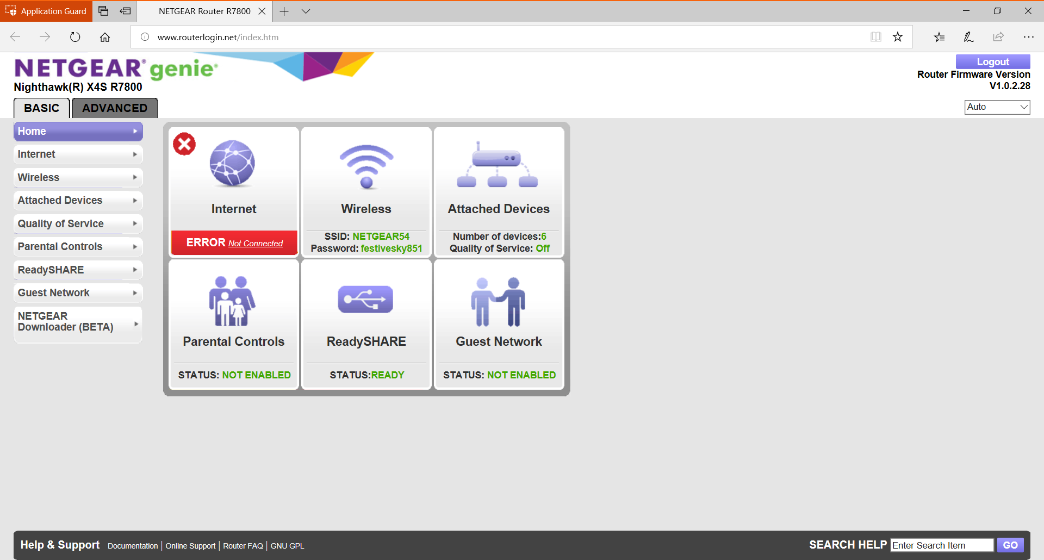Open the Wireless signal icon tile
This screenshot has width=1044, height=560.
(x=366, y=166)
